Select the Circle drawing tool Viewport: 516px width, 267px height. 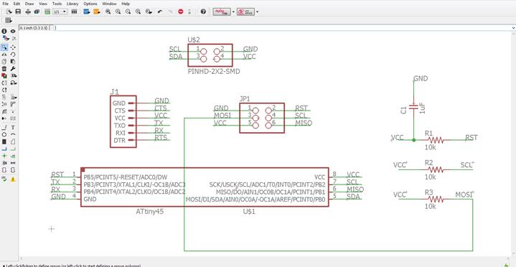pos(4,135)
